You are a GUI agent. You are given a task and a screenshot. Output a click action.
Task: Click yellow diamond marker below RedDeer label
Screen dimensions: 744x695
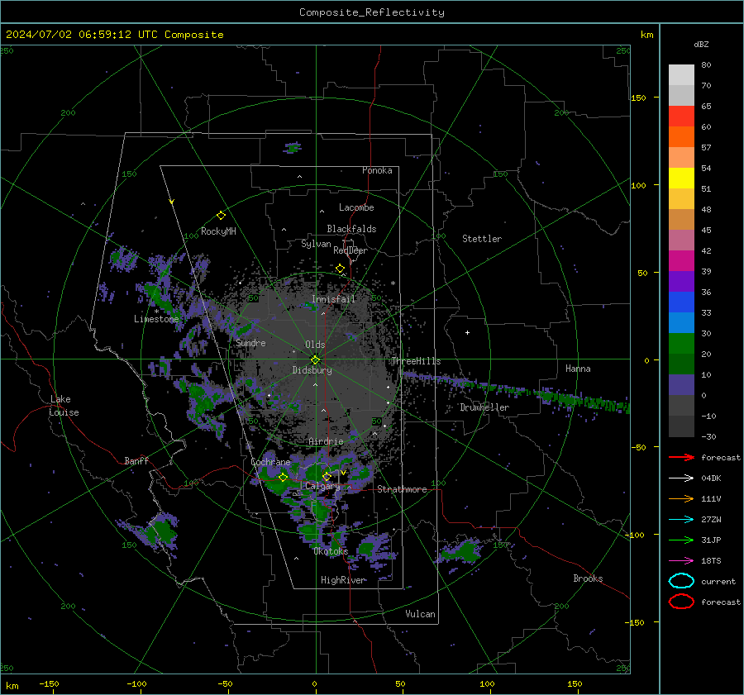(x=340, y=269)
